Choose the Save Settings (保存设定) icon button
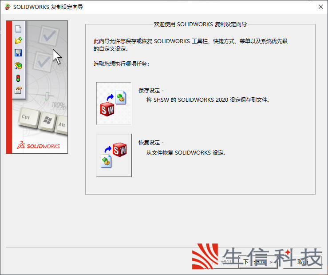This screenshot has height=275, width=328. coord(114,103)
